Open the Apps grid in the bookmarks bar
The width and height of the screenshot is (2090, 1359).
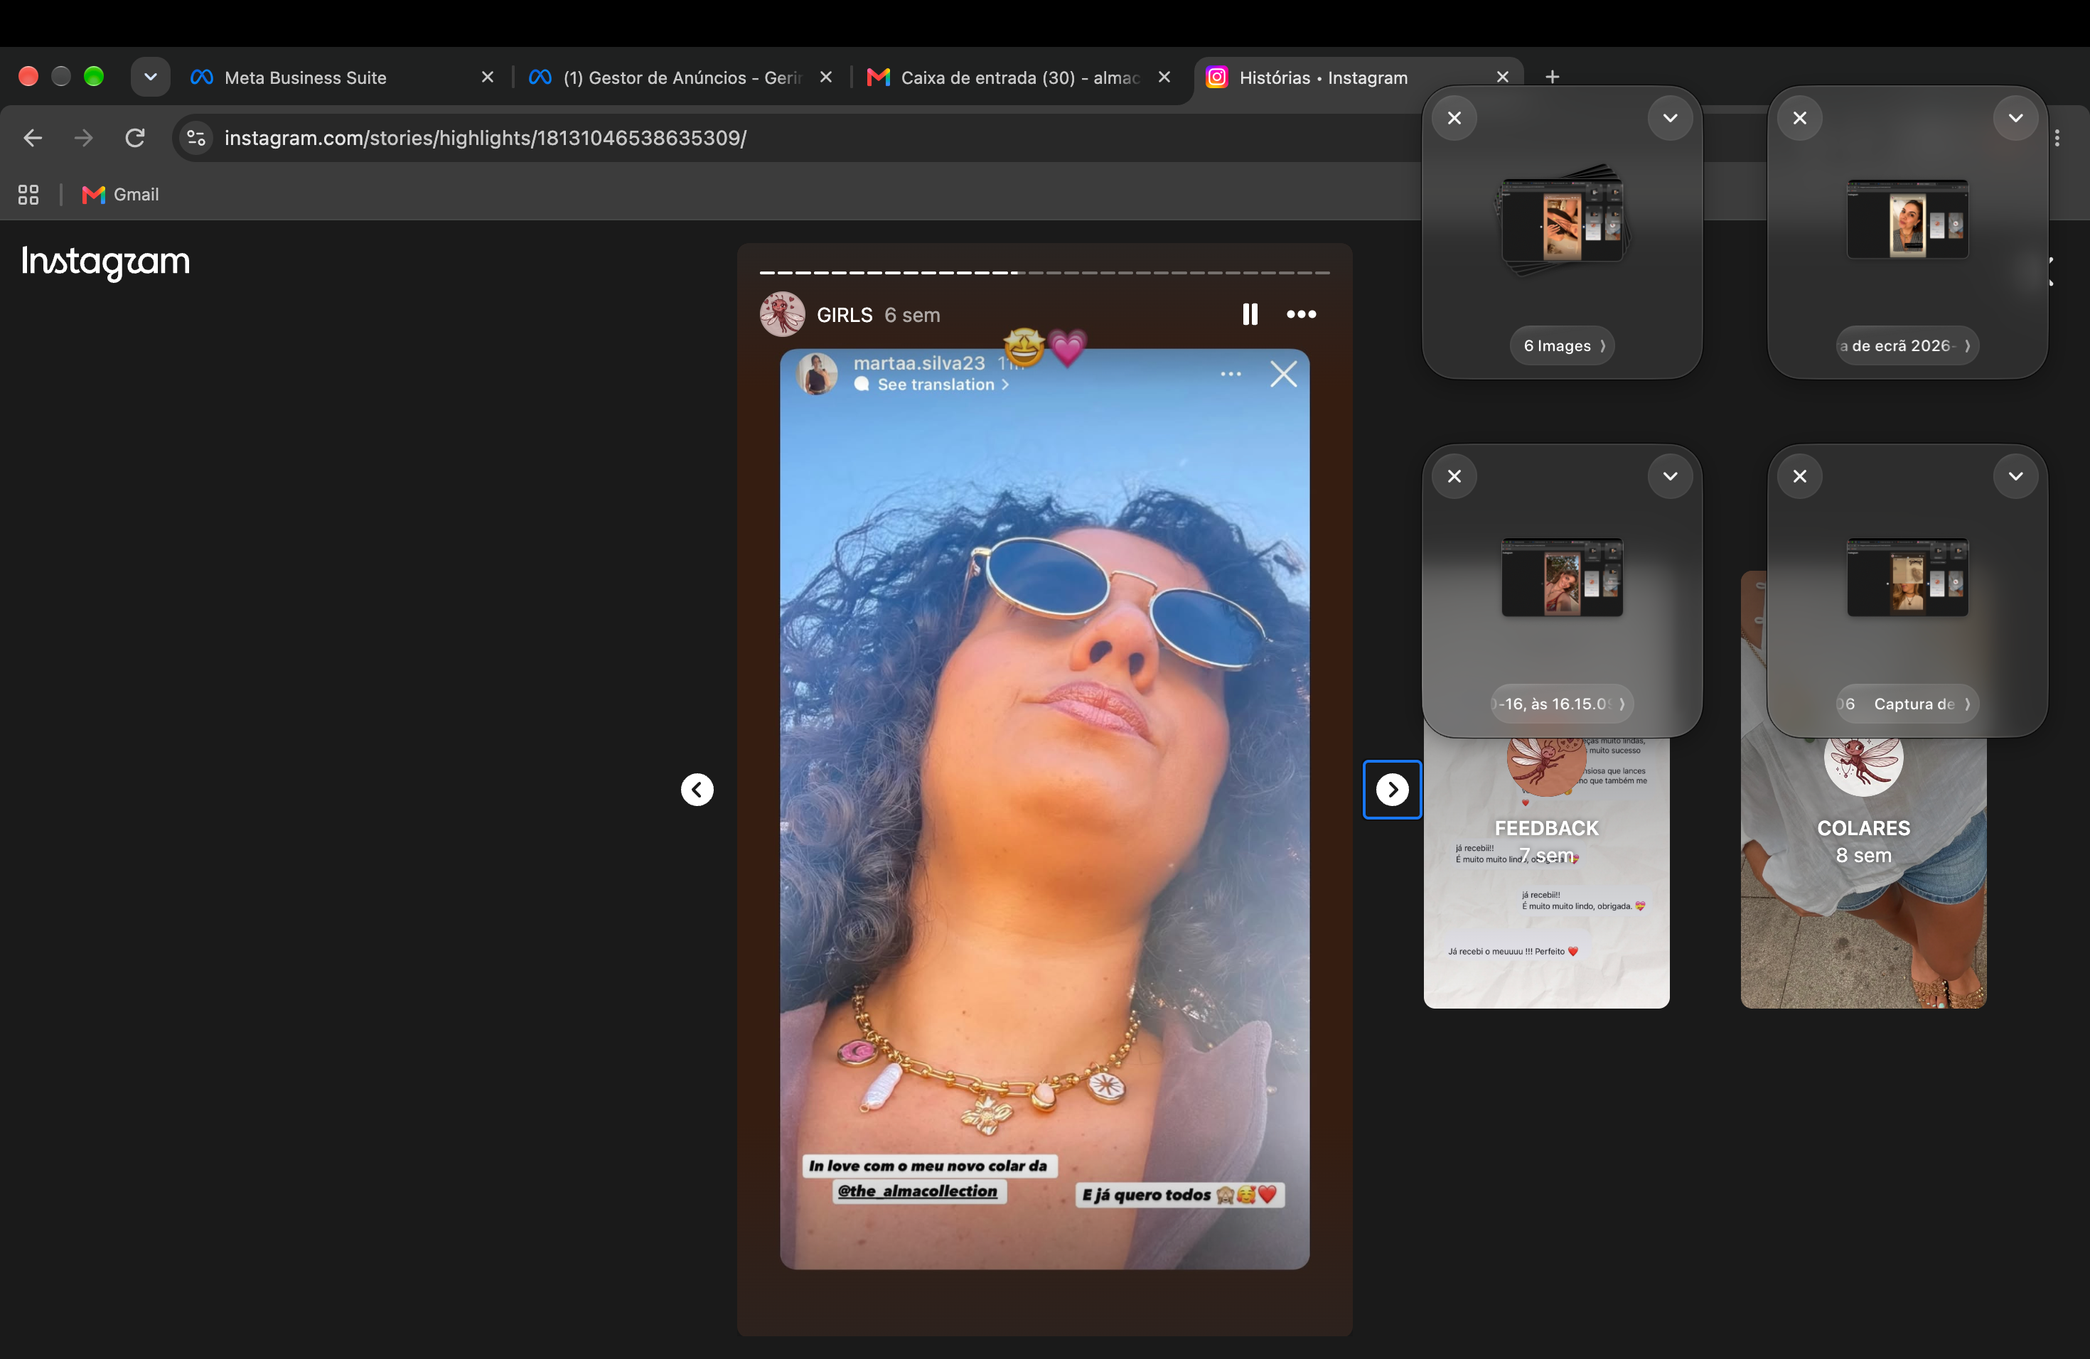(x=28, y=194)
